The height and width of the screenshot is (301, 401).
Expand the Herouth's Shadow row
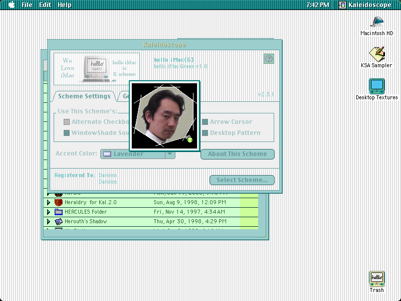(49, 221)
